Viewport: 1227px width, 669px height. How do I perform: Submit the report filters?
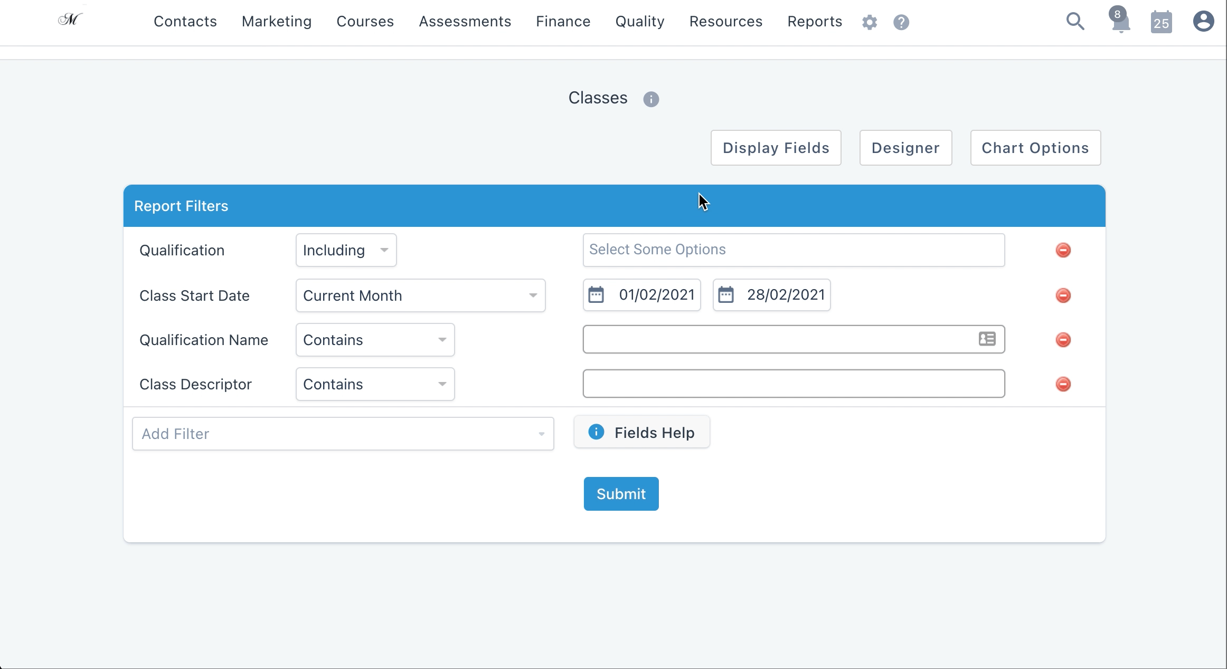click(621, 494)
